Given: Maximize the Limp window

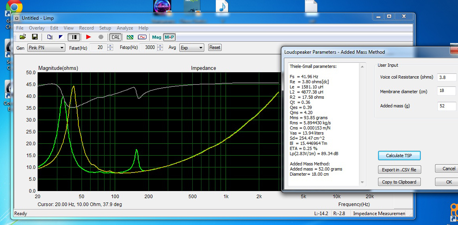Looking at the screenshot, I should point(389,16).
